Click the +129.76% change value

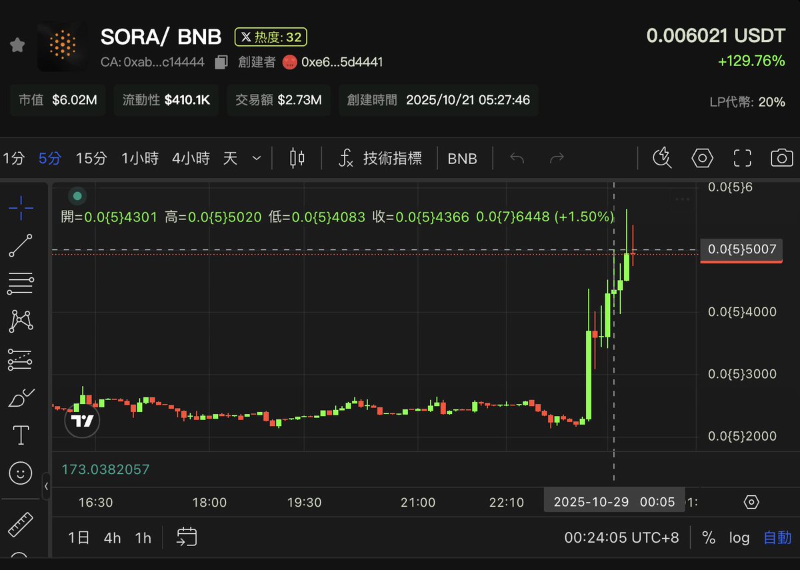(751, 61)
